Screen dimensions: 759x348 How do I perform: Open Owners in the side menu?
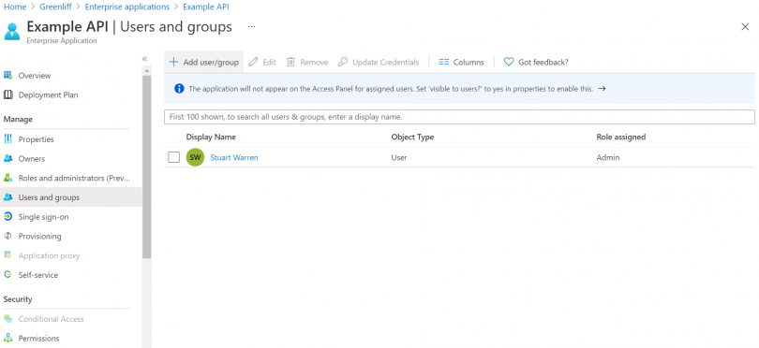(x=32, y=158)
